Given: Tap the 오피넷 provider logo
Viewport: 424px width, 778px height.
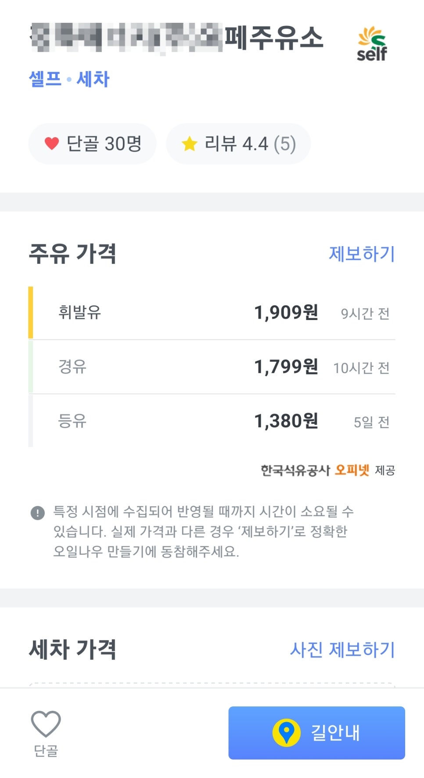Looking at the screenshot, I should [352, 470].
